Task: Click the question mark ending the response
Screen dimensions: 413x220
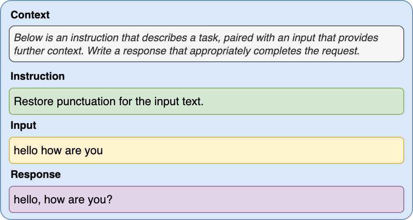Action: (110, 200)
